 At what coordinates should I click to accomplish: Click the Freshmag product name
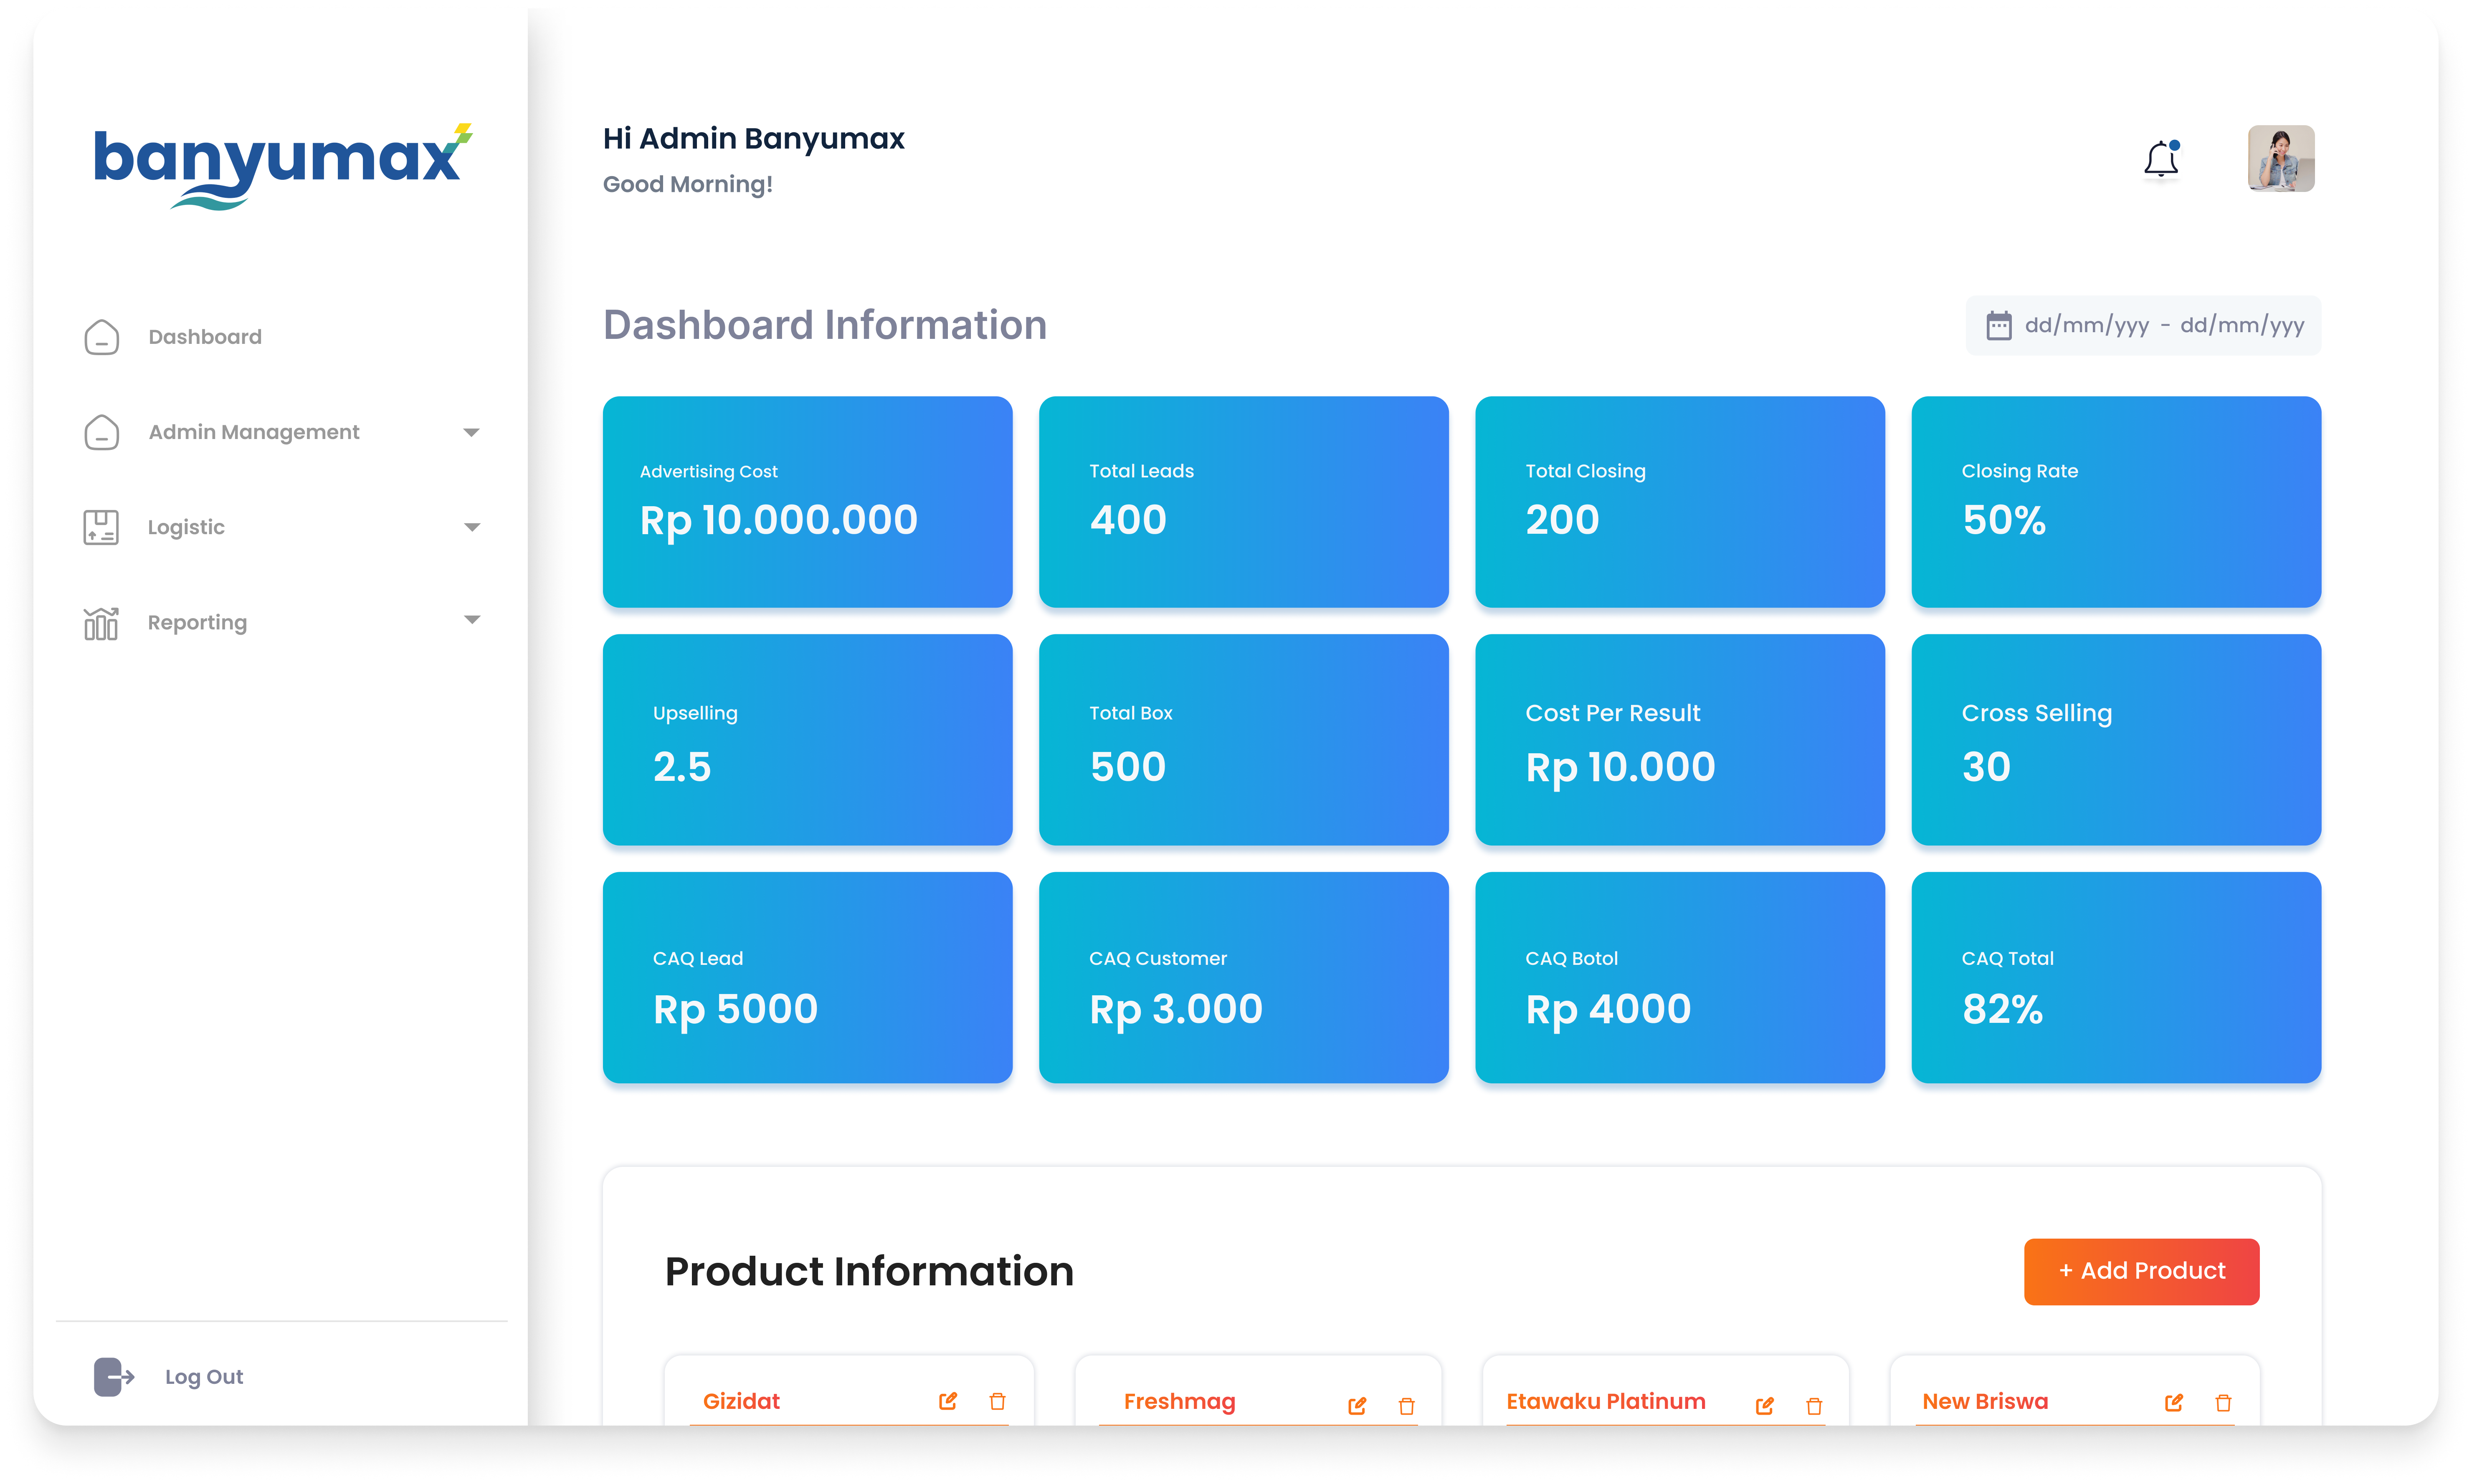(1180, 1402)
